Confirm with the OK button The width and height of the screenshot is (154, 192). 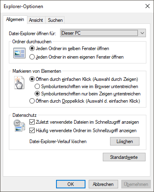pos(71,184)
